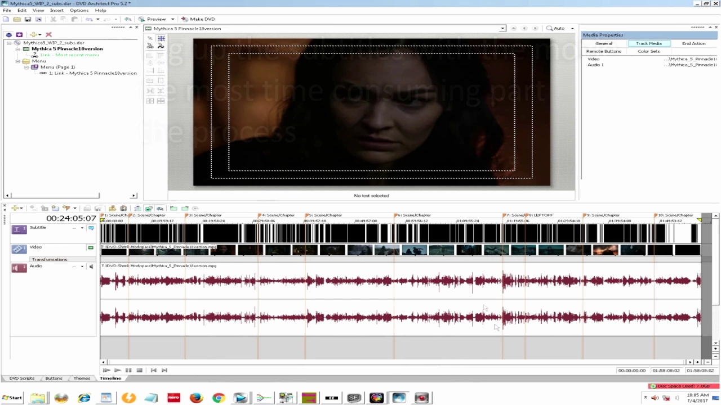Click the Open project folder icon

click(17, 19)
